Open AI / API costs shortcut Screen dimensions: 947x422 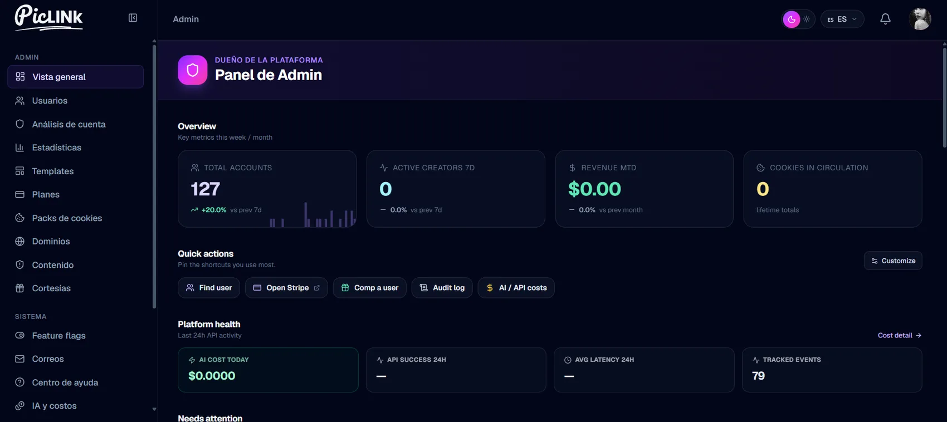(516, 288)
